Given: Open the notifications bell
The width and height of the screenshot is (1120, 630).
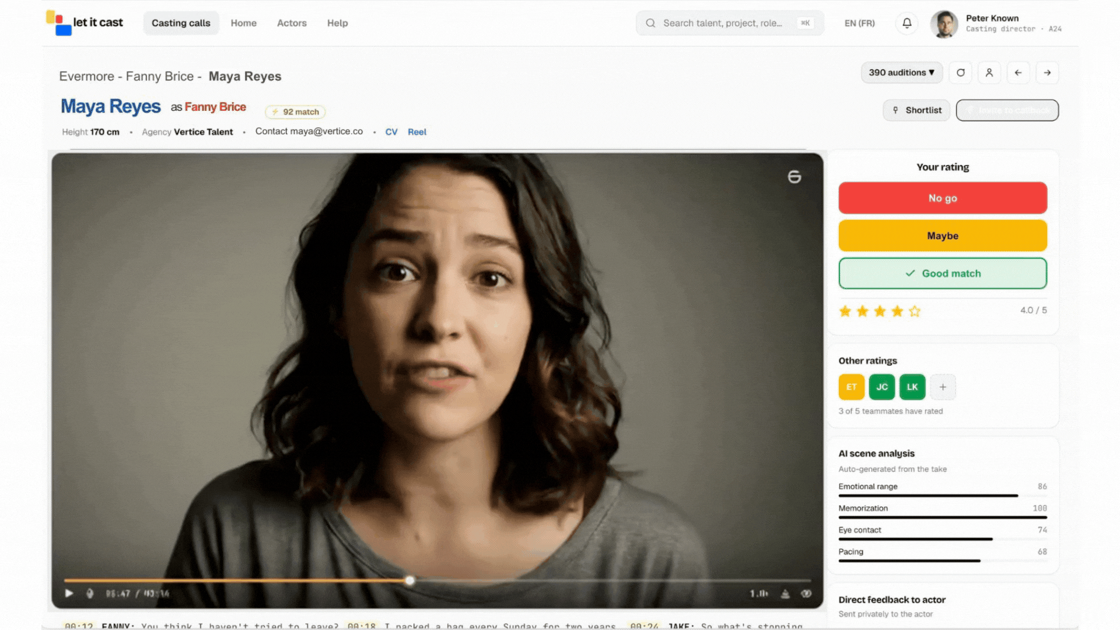Looking at the screenshot, I should [x=907, y=23].
